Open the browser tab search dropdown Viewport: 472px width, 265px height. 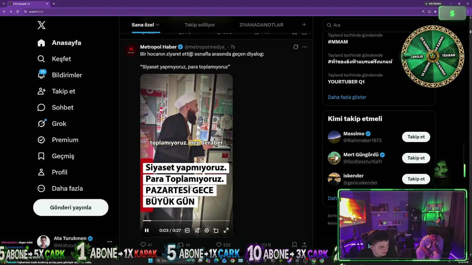pyautogui.click(x=4, y=4)
